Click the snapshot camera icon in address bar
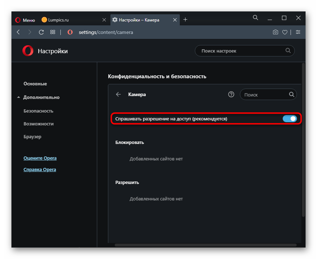The height and width of the screenshot is (259, 317). point(276,32)
